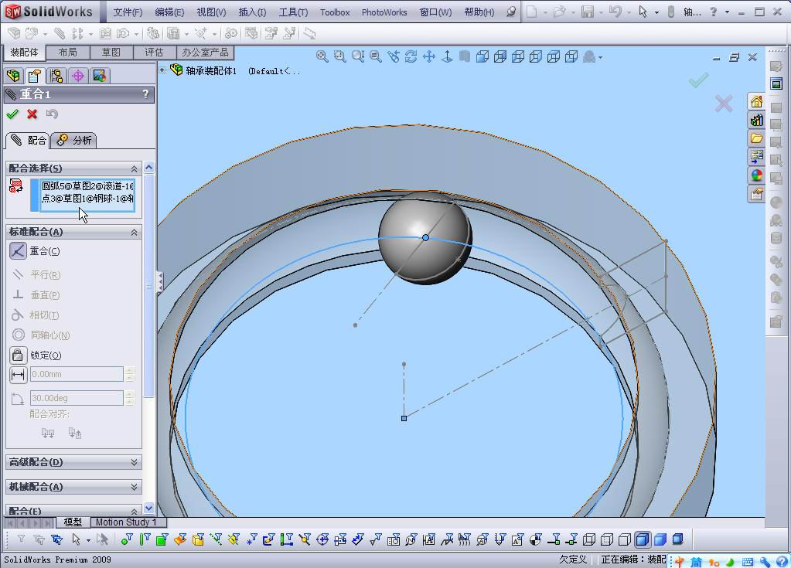Switch to the 模型 tab at bottom
The height and width of the screenshot is (568, 791).
point(73,522)
